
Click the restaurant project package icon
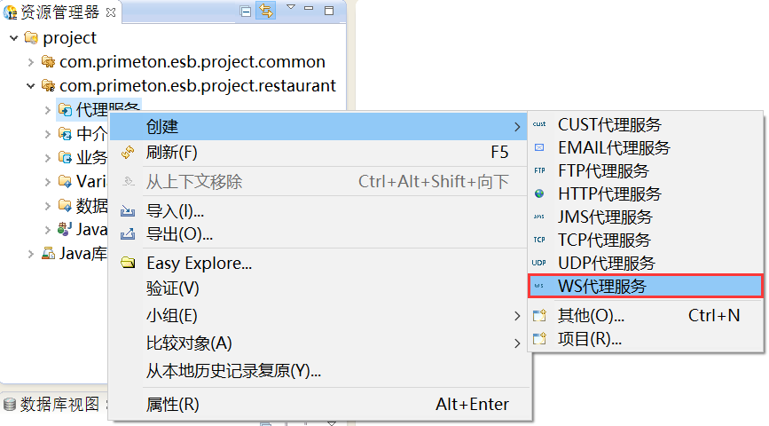click(48, 85)
